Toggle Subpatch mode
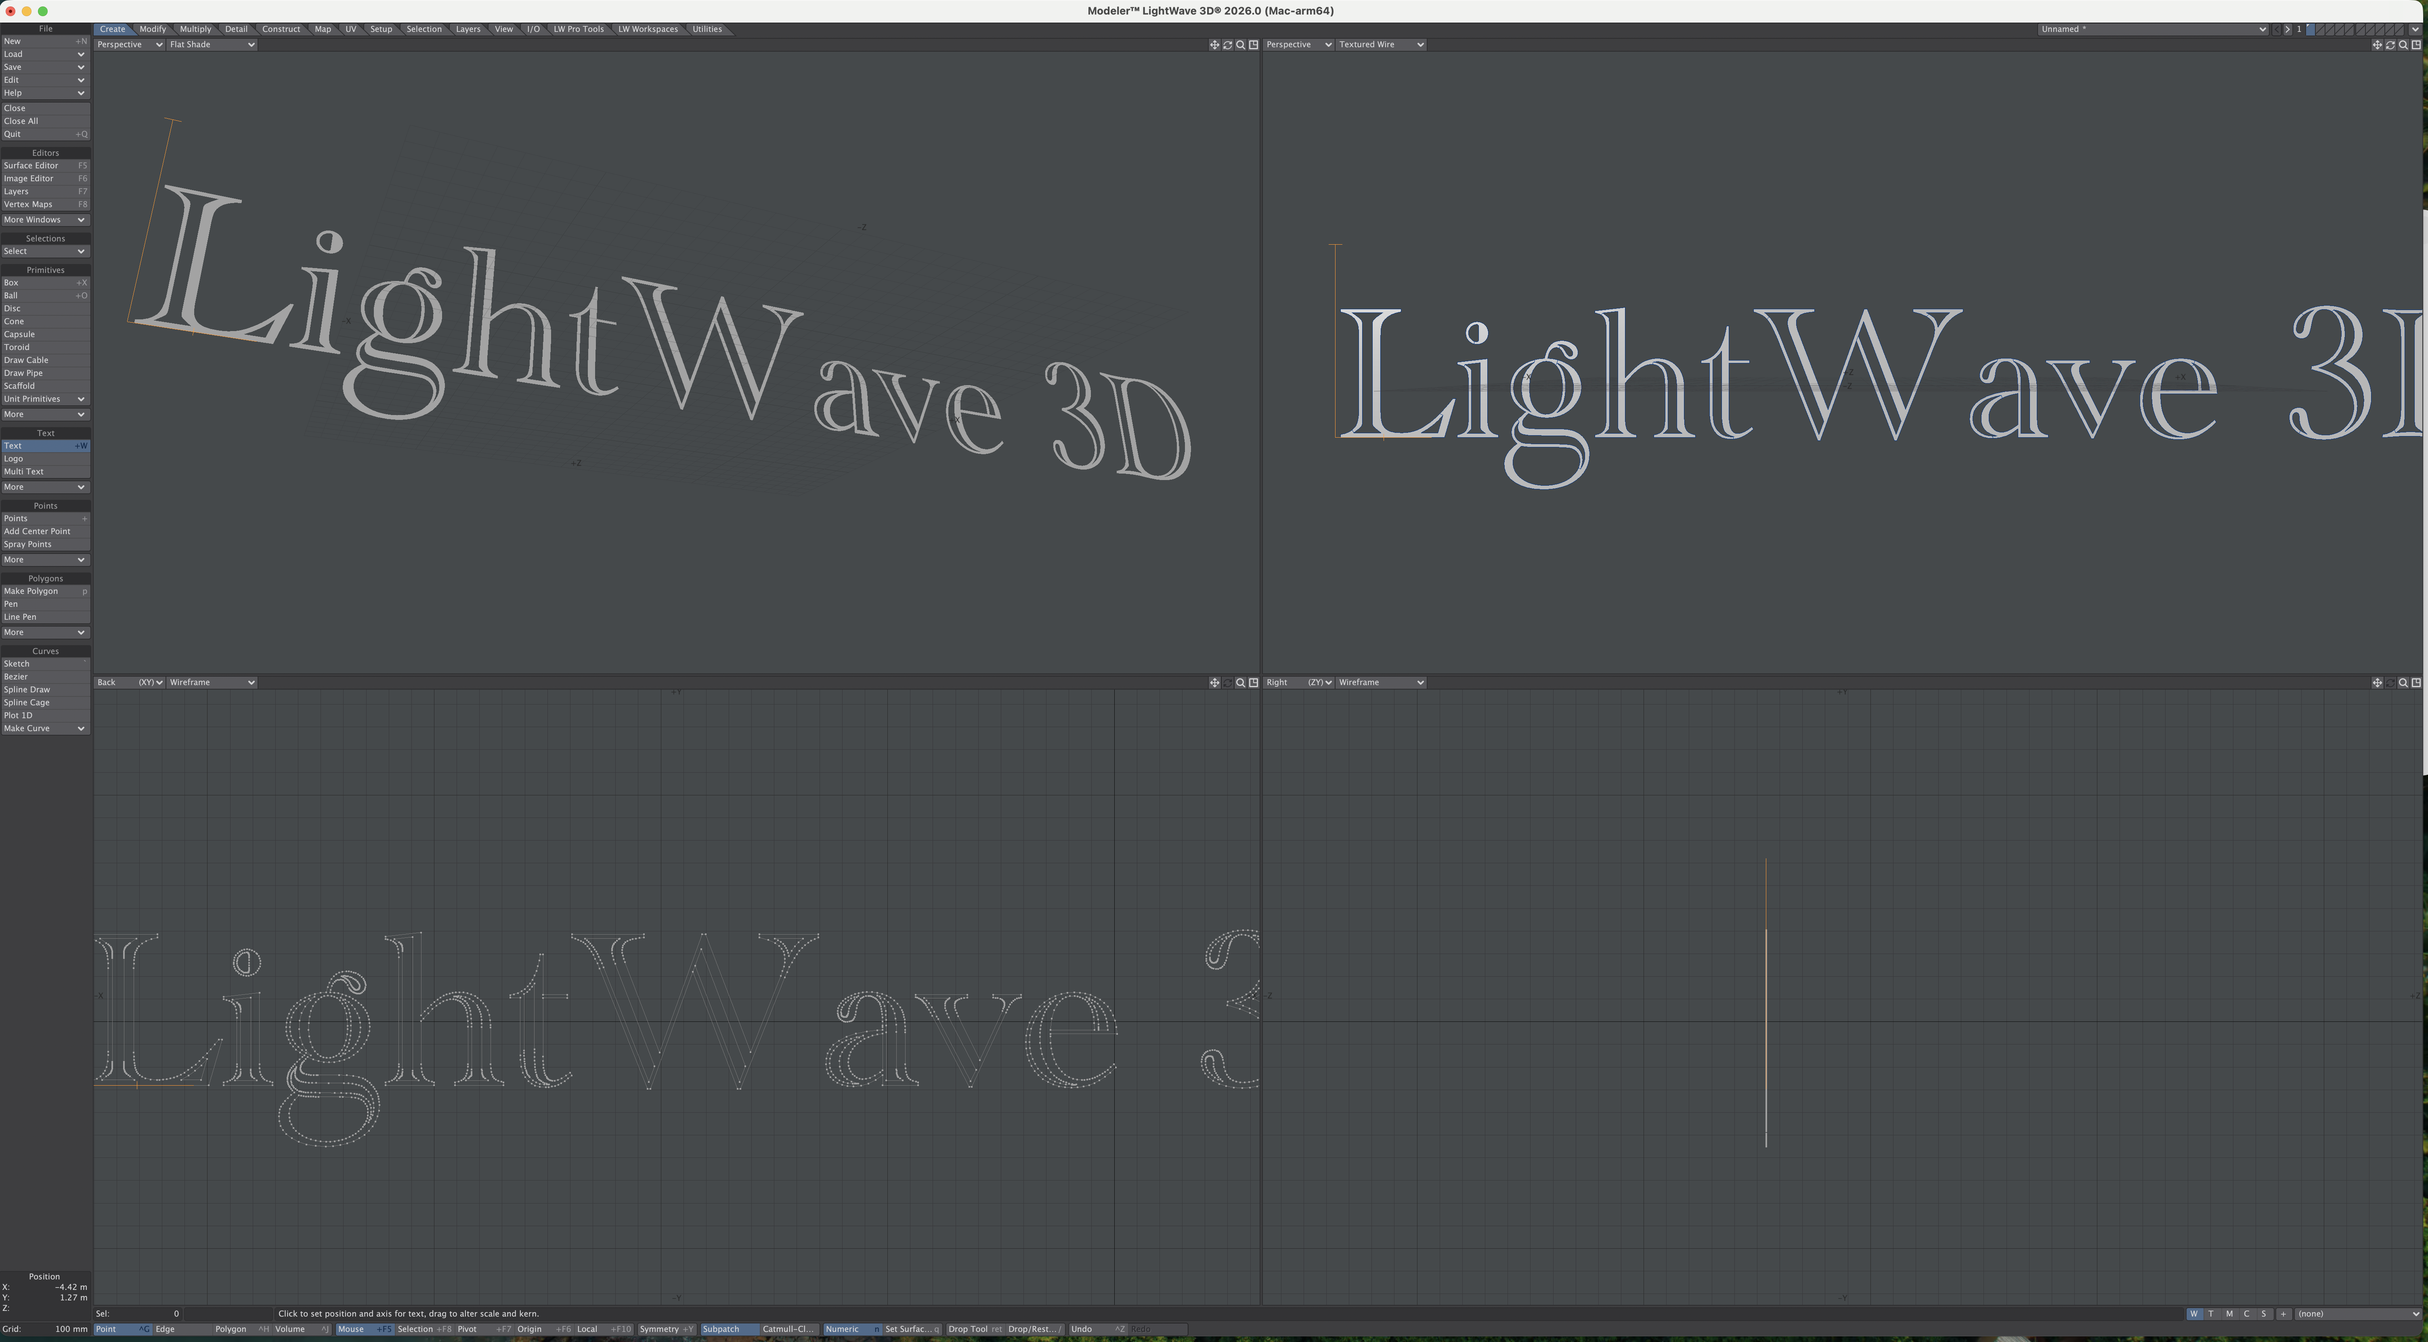Viewport: 2428px width, 1342px height. tap(730, 1330)
